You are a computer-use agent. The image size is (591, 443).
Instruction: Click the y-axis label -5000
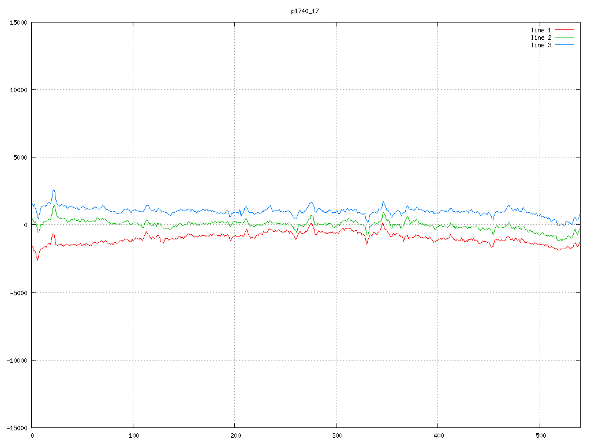[x=19, y=293]
